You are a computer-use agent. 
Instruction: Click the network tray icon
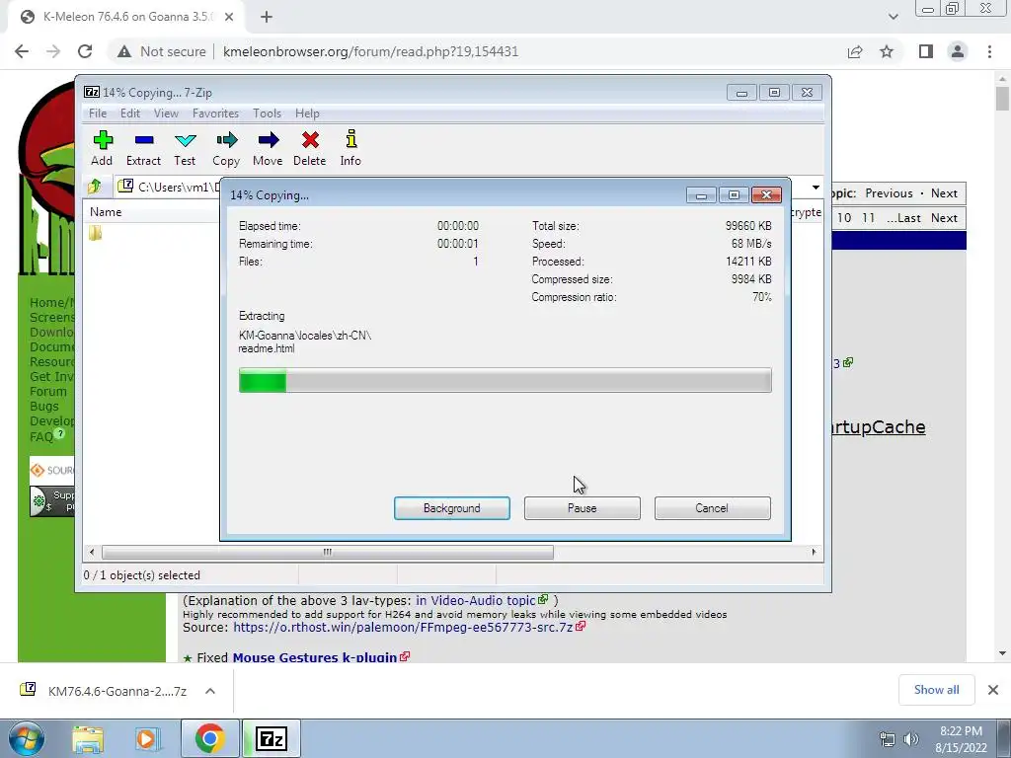point(888,739)
